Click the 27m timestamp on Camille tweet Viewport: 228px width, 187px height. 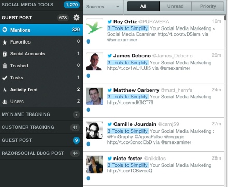[217, 124]
